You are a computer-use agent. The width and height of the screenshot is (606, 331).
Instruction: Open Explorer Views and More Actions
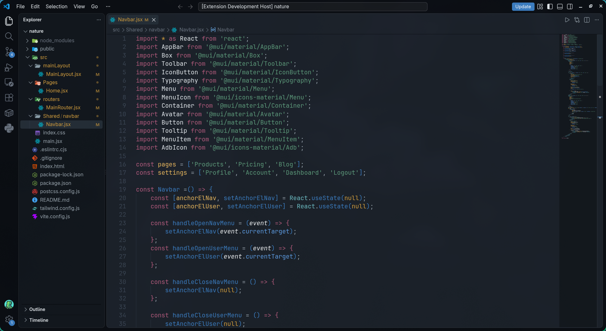pos(99,20)
